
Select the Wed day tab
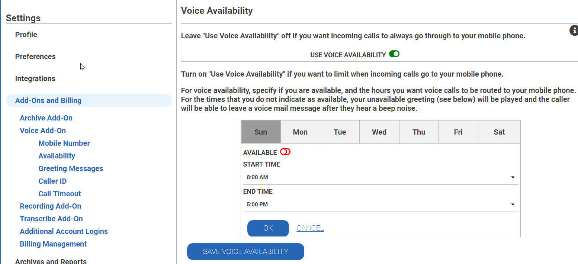[x=379, y=132]
